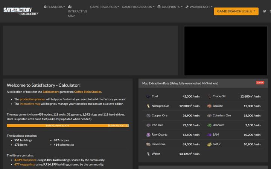Click the black video player area

pyautogui.click(x=226, y=51)
